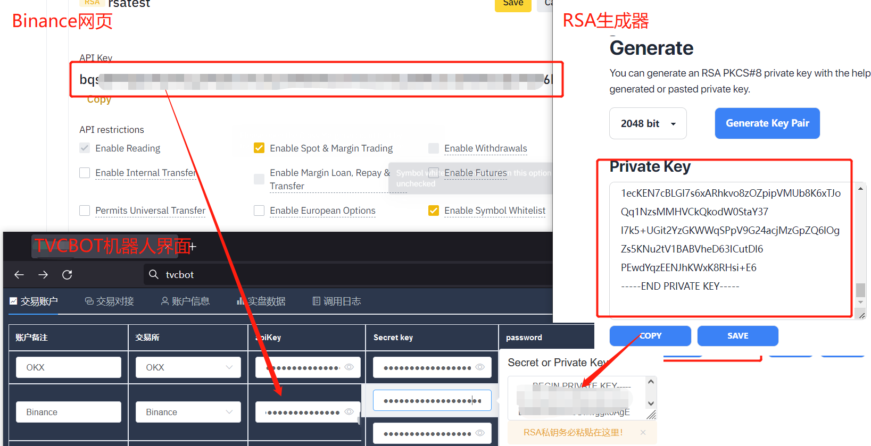The height and width of the screenshot is (446, 871).
Task: Click Copy link under the API Key
Action: click(99, 99)
